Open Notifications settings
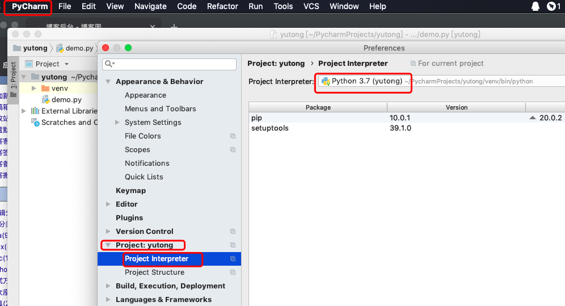 coord(147,164)
